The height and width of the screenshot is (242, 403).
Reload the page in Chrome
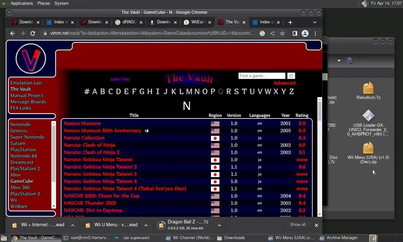(x=33, y=33)
